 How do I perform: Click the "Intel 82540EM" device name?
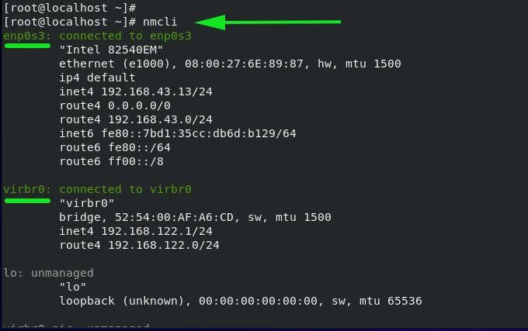pos(101,50)
